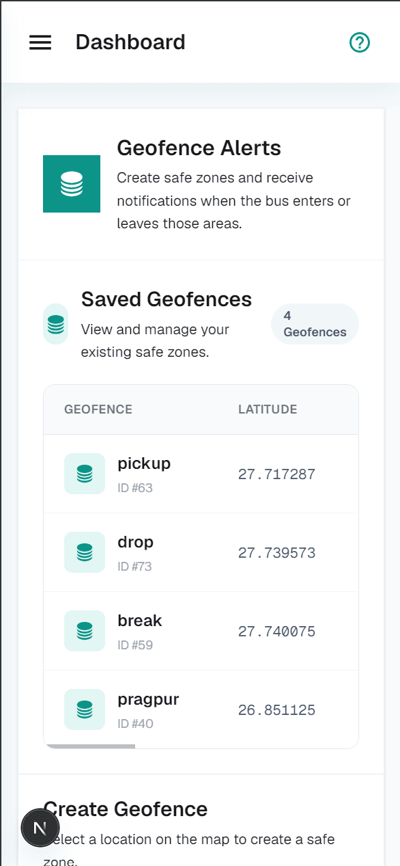Click the ID #63 label
Viewport: 400px width, 866px height.
pyautogui.click(x=134, y=488)
